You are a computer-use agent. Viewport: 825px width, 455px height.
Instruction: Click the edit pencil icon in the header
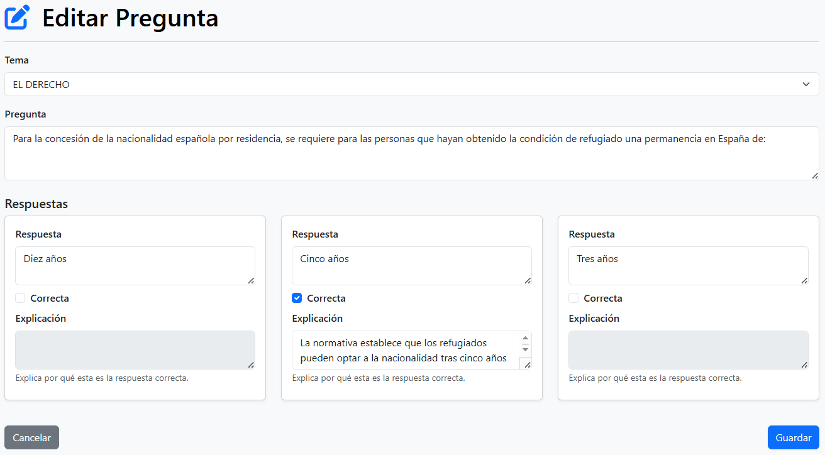[16, 18]
